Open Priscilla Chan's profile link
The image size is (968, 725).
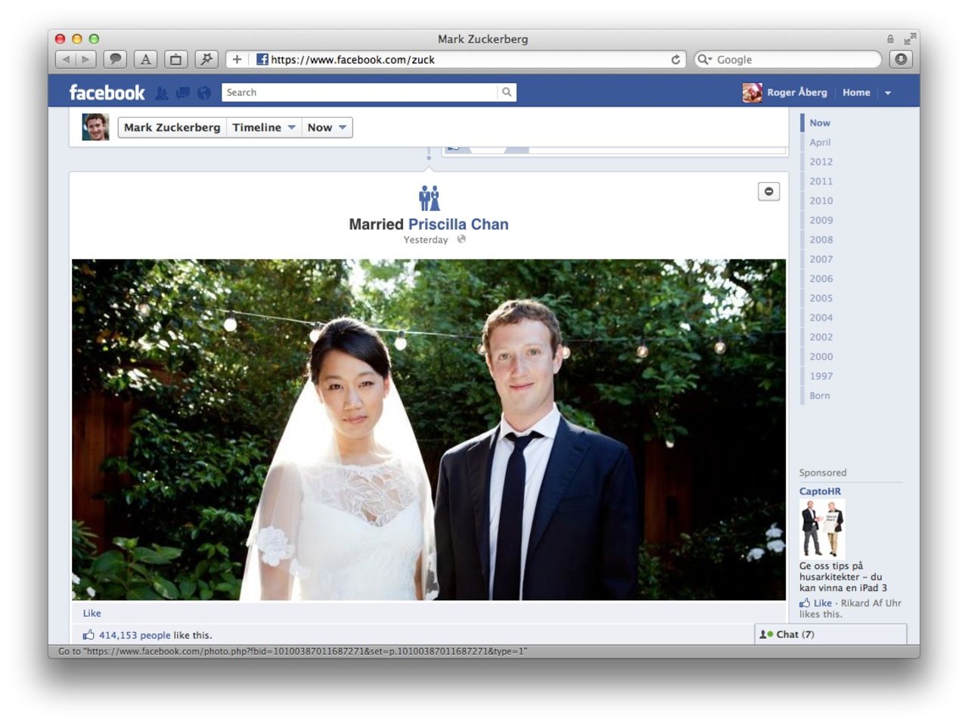(458, 224)
